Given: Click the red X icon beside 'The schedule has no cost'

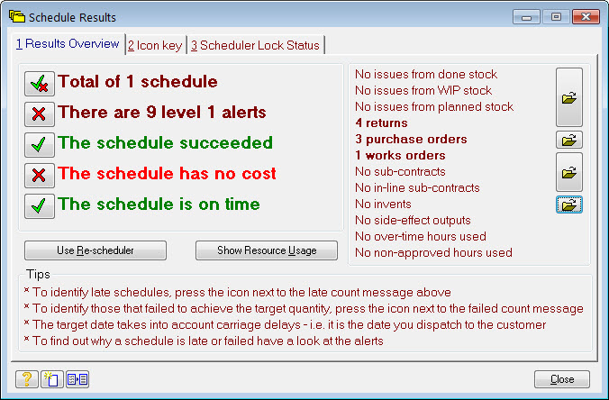Looking at the screenshot, I should tap(39, 176).
